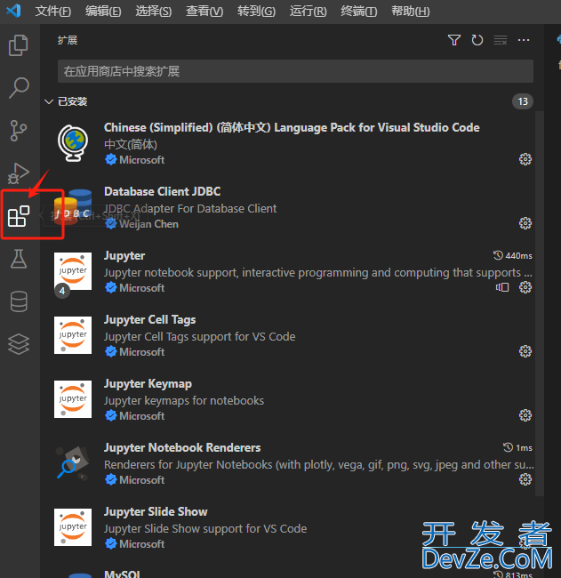This screenshot has height=578, width=561.
Task: Click the Extensions icon in activity bar
Action: [19, 215]
